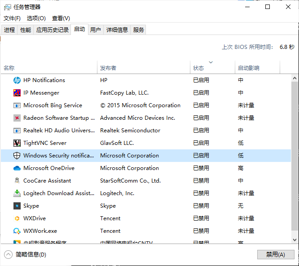Open the 查看(V) menu

click(61, 18)
